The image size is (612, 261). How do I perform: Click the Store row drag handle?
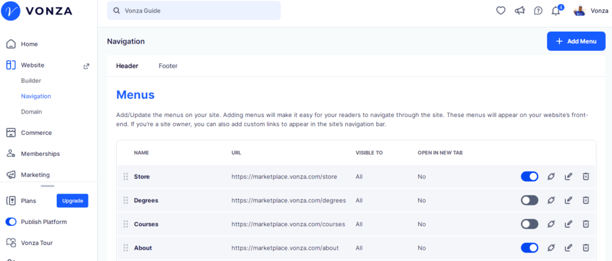tap(126, 177)
